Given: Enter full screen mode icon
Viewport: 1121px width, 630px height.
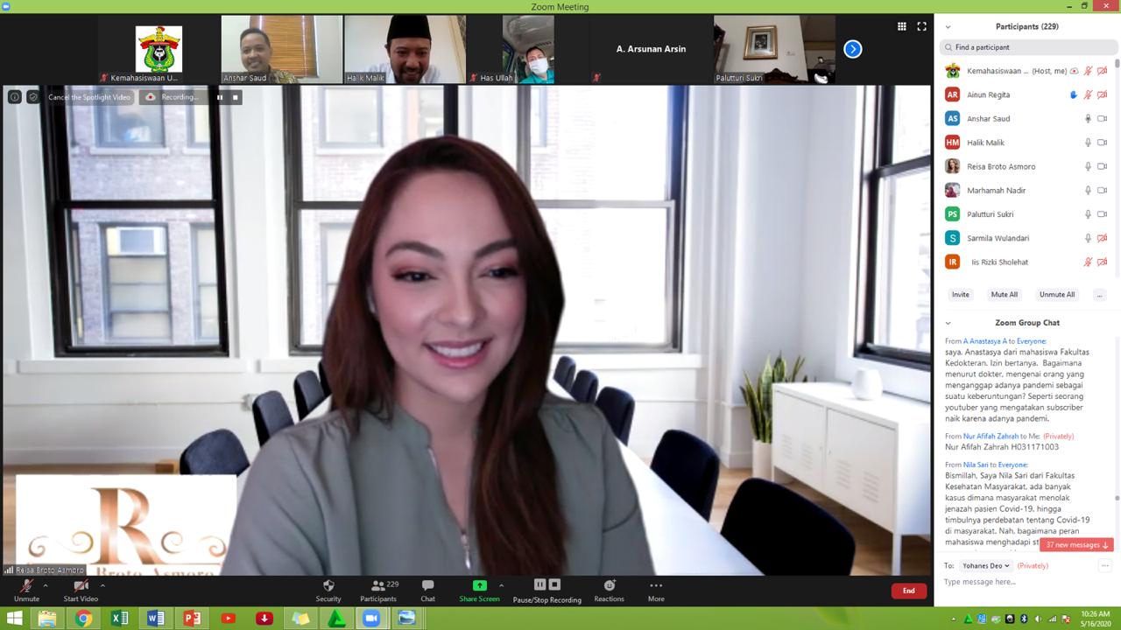Looking at the screenshot, I should pos(921,26).
